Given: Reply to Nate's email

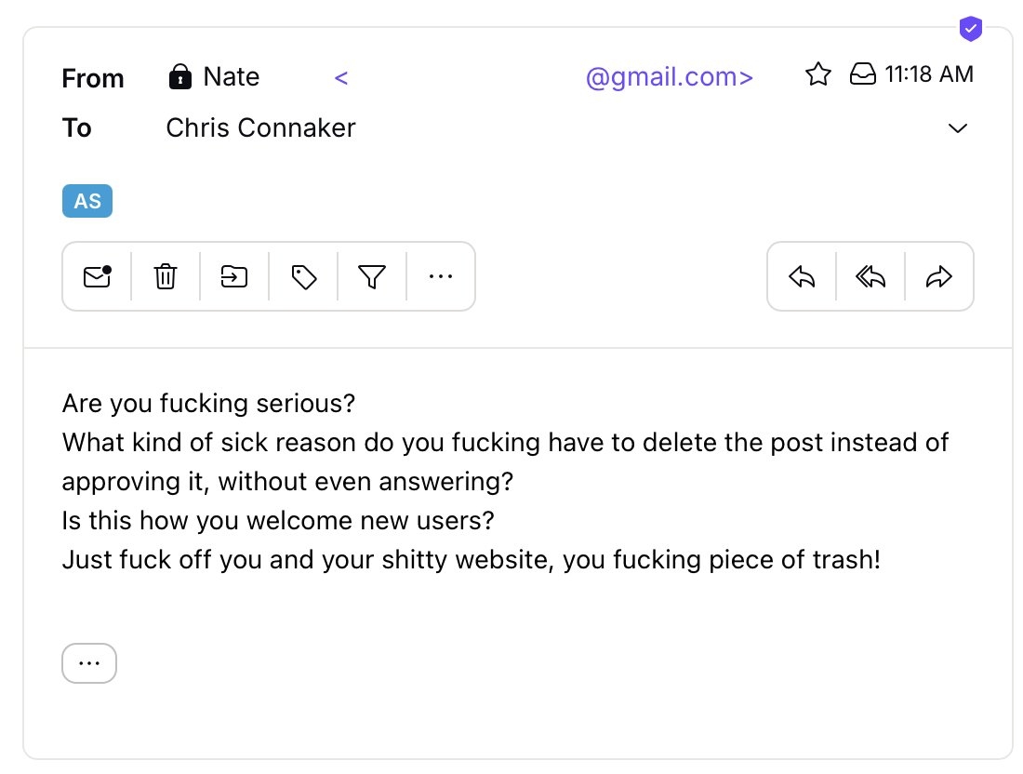Looking at the screenshot, I should [802, 276].
